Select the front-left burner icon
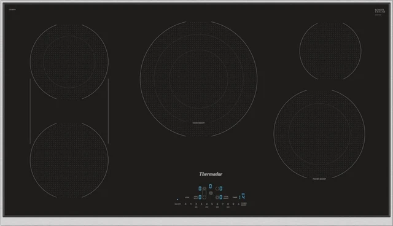This screenshot has height=226, width=393. [x=204, y=197]
